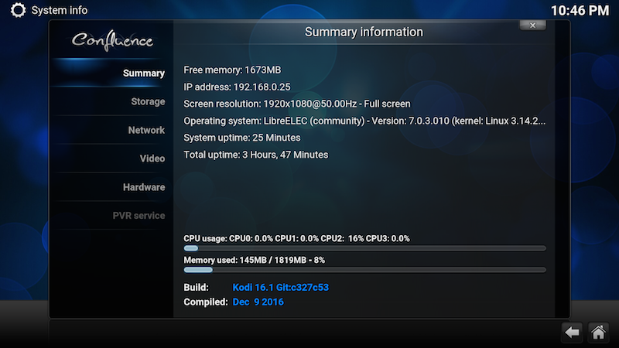Click the Confluence logo
Viewport: 619px width, 348px height.
click(112, 40)
